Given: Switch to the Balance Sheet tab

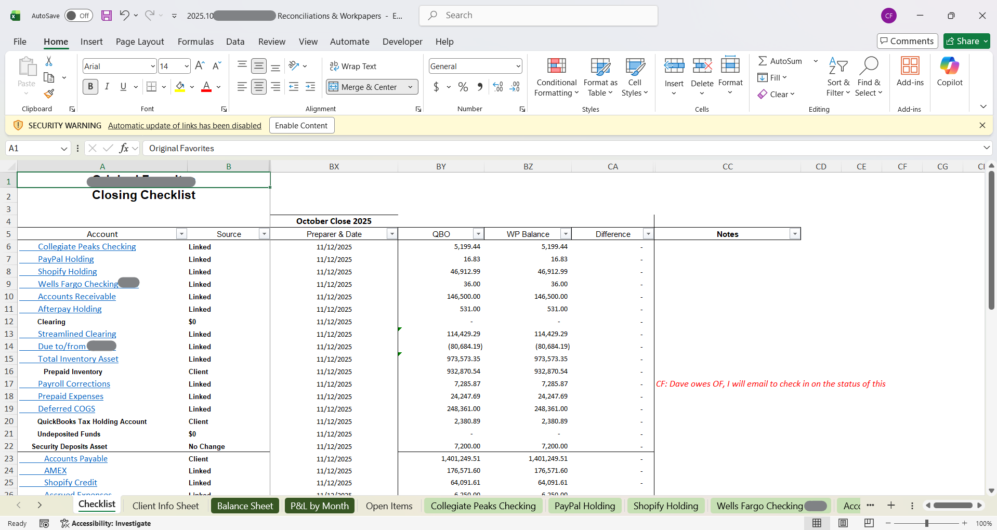Looking at the screenshot, I should (x=245, y=506).
